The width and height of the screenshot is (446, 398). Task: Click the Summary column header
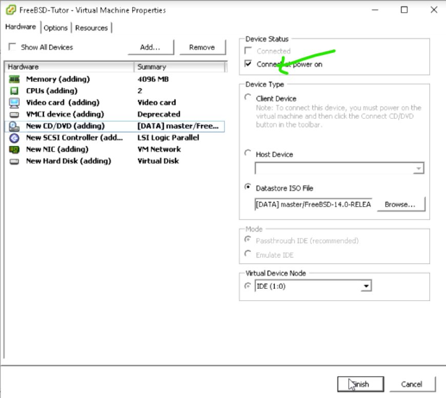coord(179,67)
